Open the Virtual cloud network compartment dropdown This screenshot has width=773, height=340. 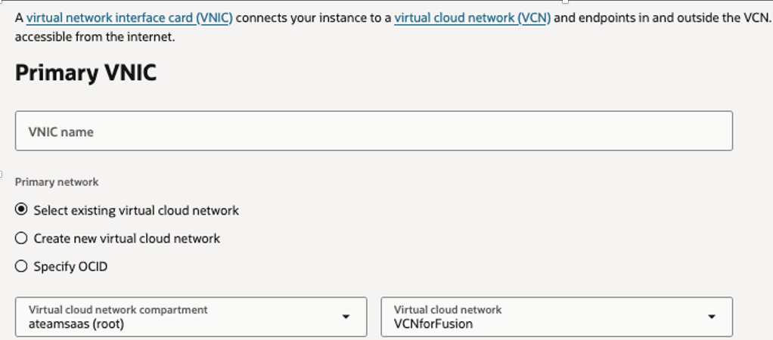coord(191,317)
